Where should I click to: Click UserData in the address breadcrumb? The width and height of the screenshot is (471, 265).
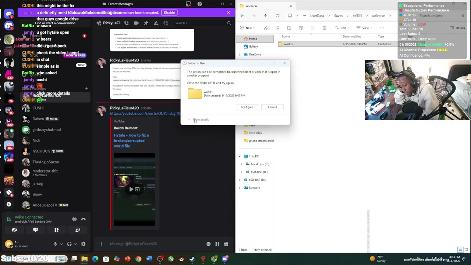coord(317,16)
